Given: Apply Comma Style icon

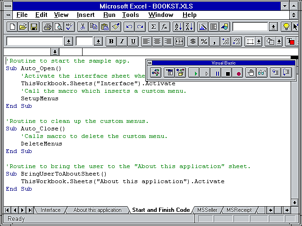Looking at the screenshot, I should click(215, 41).
